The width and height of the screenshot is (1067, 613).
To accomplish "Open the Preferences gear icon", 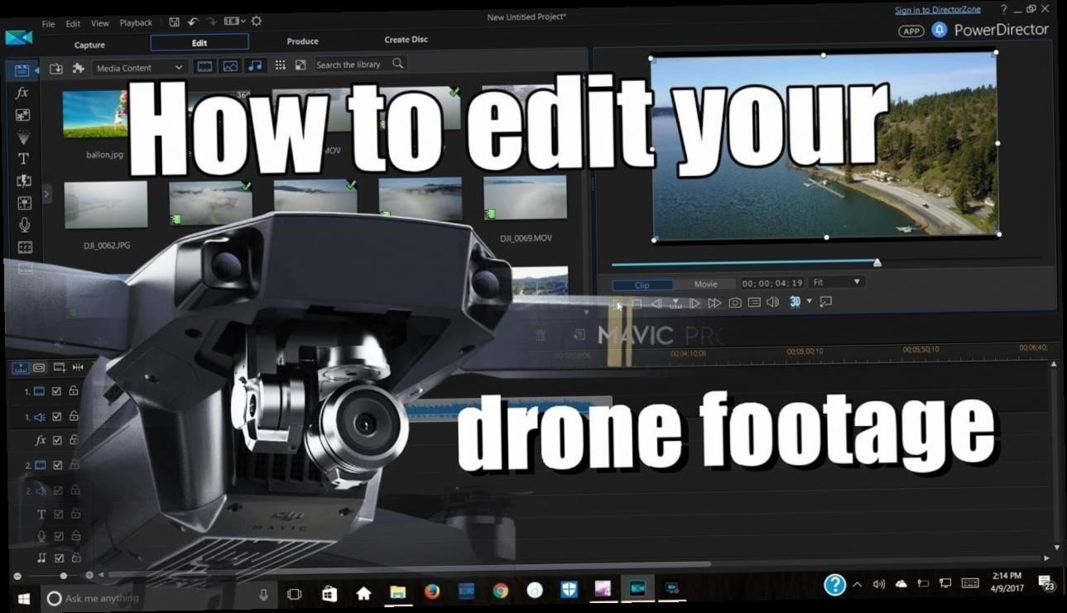I will (x=257, y=22).
